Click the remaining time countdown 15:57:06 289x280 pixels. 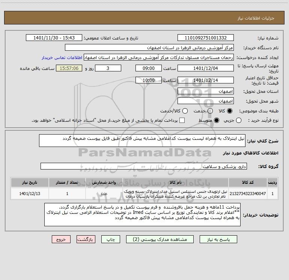[x=69, y=68]
